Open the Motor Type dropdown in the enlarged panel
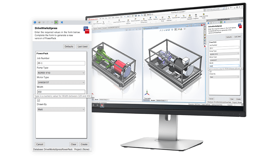Screen dimensions: 279x157 (x=61, y=82)
